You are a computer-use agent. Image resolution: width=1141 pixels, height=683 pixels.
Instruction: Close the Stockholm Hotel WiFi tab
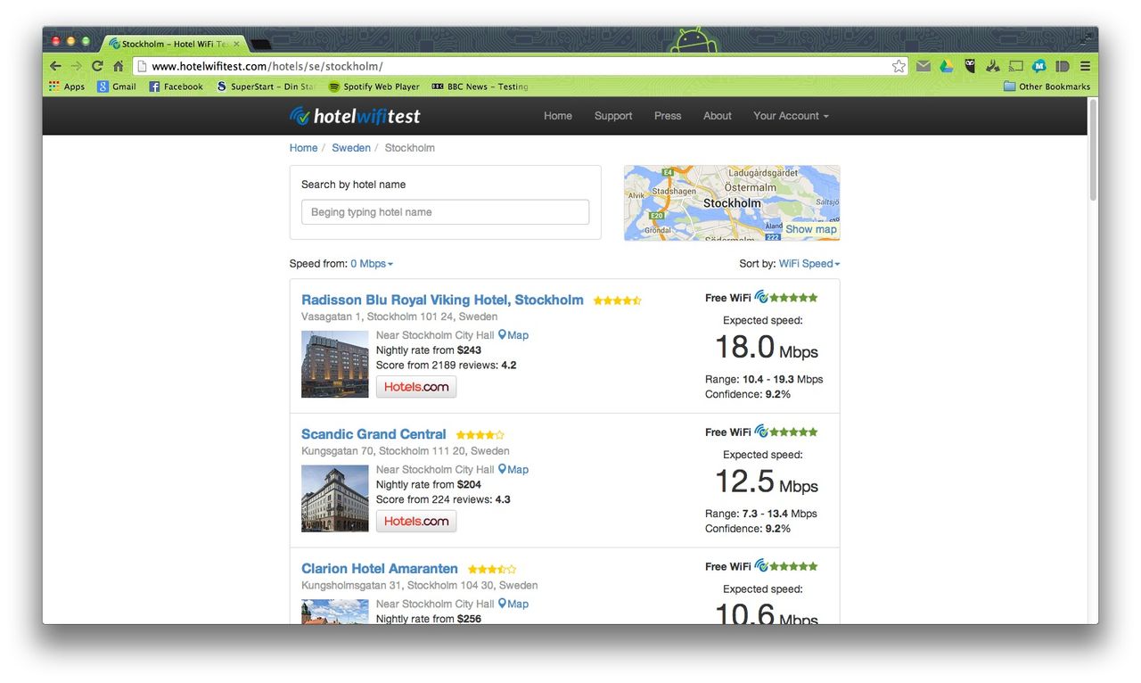coord(236,44)
